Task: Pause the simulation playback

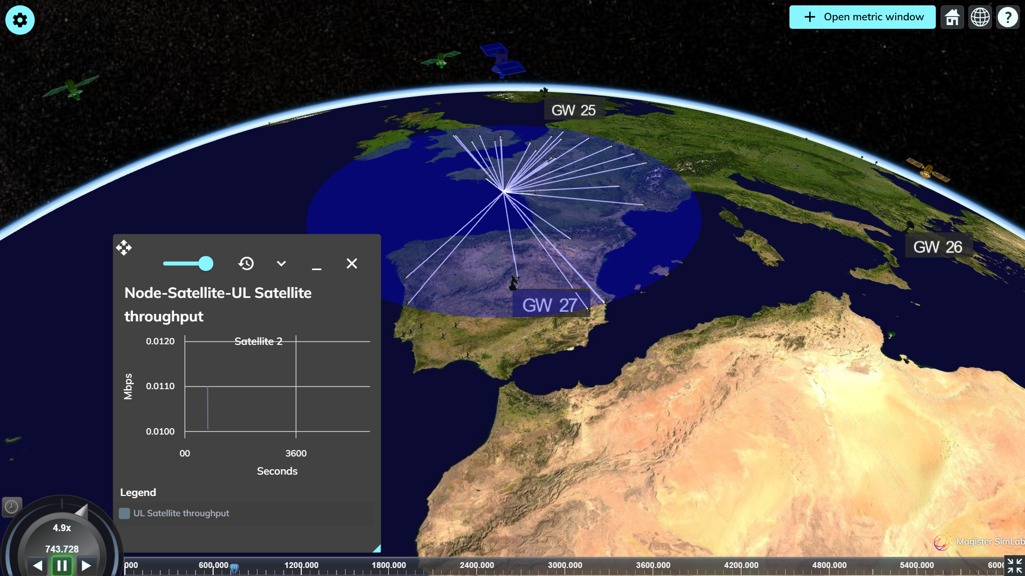Action: click(62, 565)
